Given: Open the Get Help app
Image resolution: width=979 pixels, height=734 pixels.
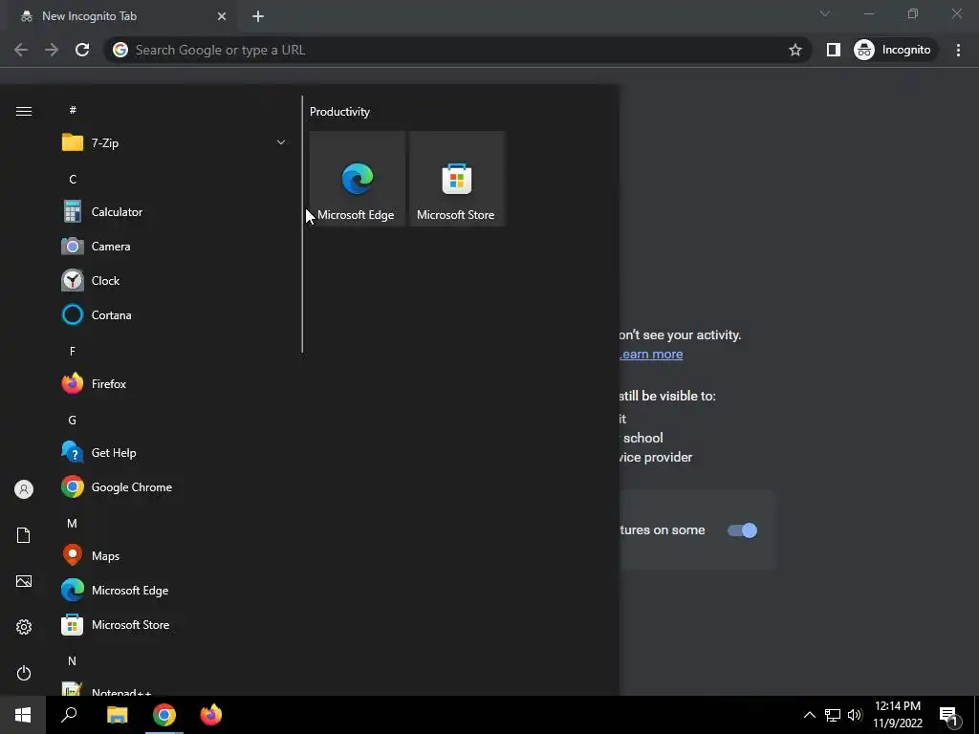Looking at the screenshot, I should tap(173, 452).
